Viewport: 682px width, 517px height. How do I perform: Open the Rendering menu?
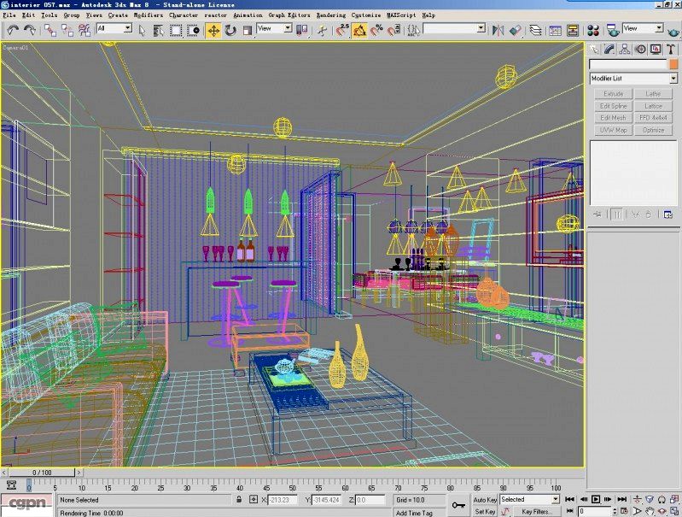click(331, 15)
